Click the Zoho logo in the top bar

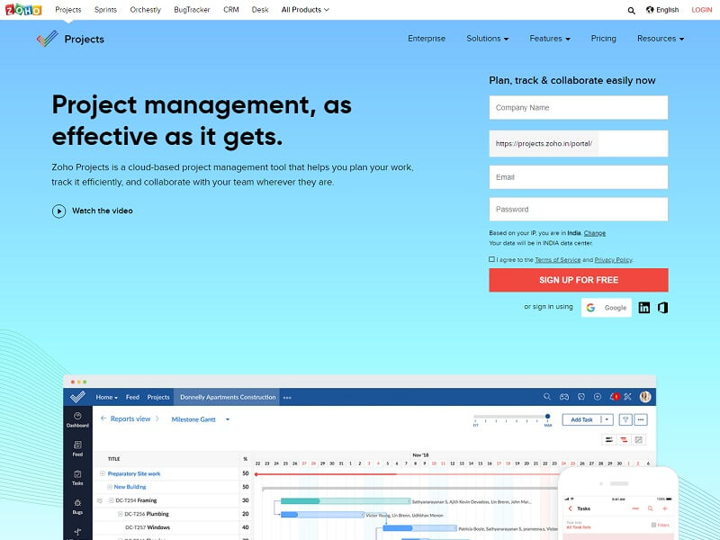tap(23, 9)
